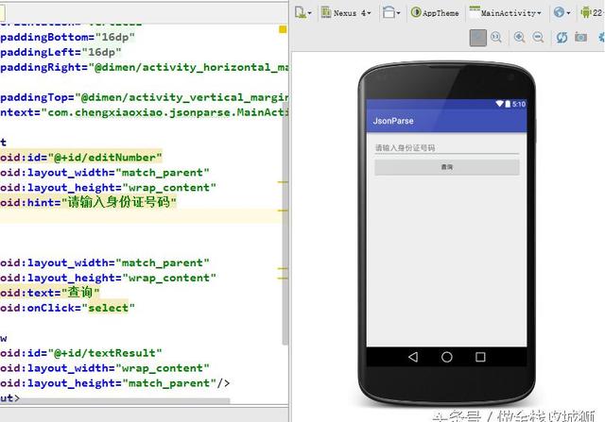Viewport: 605px width, 422px height.
Task: Zoom in the layout preview
Action: (520, 37)
